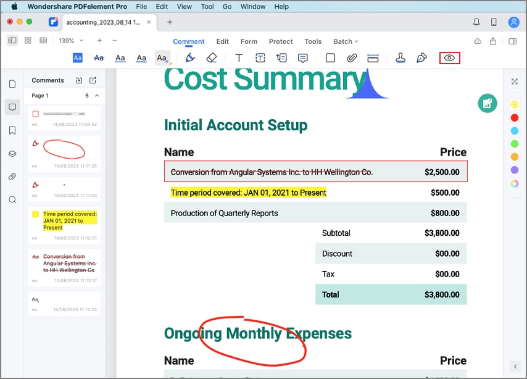Pick the green color swatch

click(x=514, y=144)
